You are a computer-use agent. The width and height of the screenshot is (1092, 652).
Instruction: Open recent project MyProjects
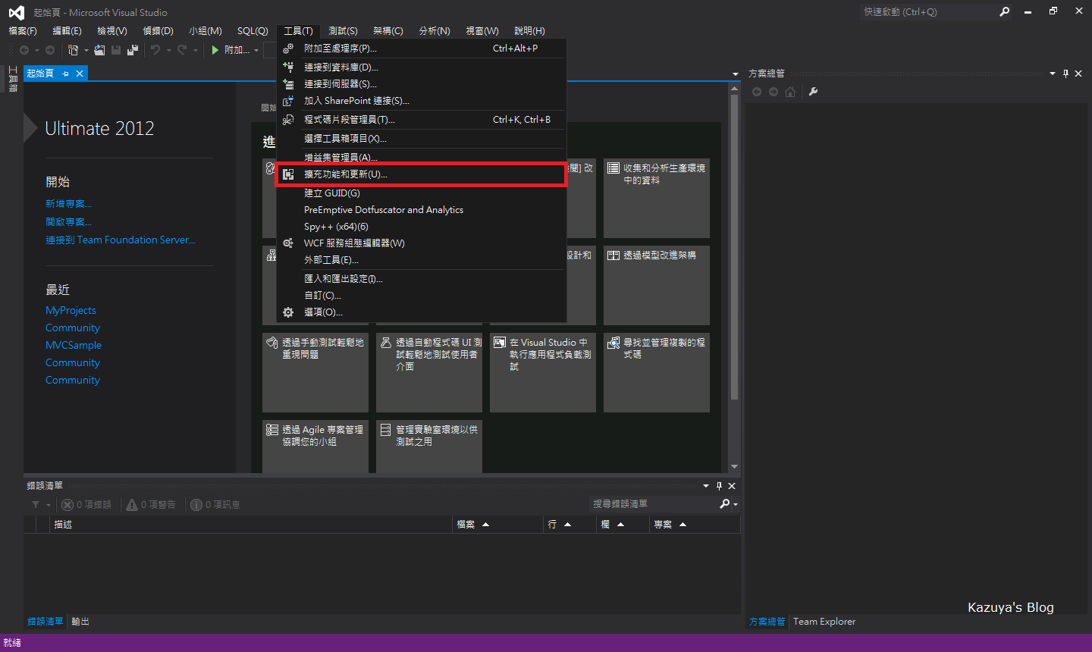click(71, 310)
